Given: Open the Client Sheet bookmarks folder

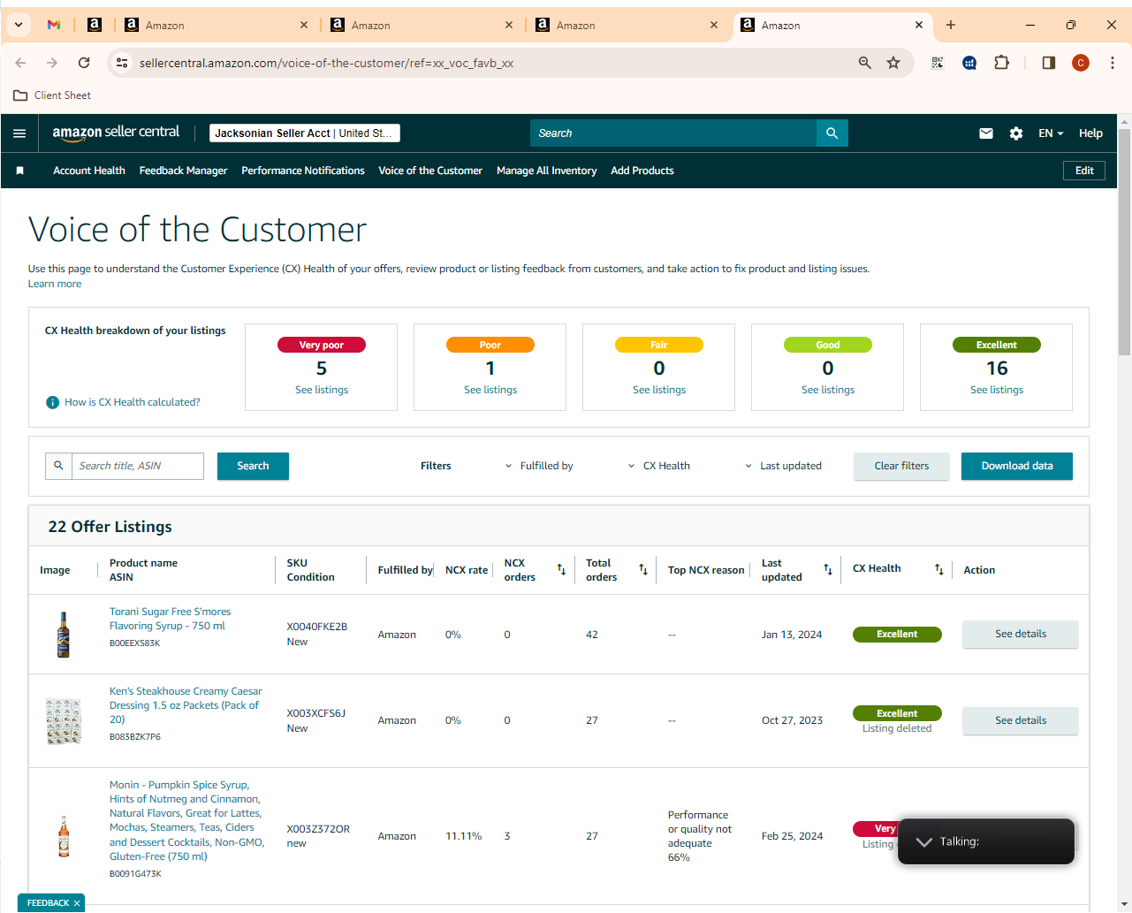Looking at the screenshot, I should click(52, 95).
